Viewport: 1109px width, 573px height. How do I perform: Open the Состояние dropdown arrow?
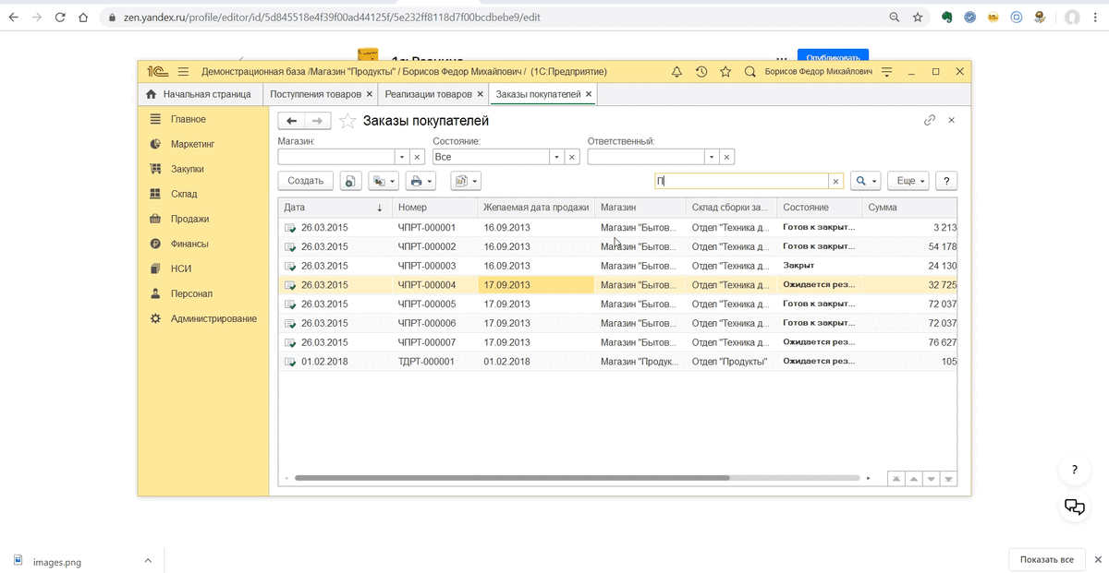[x=557, y=157]
